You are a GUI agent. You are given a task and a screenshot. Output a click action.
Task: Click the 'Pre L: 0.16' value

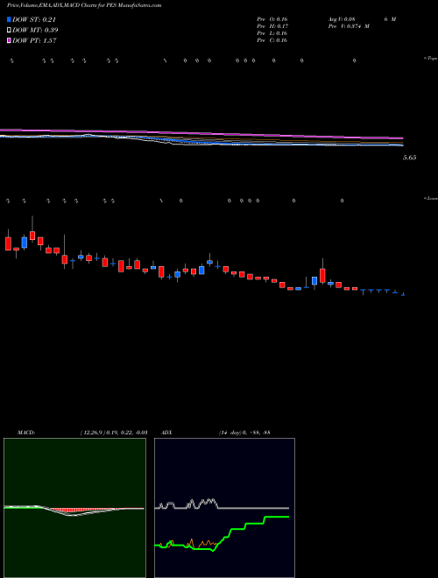pyautogui.click(x=272, y=33)
